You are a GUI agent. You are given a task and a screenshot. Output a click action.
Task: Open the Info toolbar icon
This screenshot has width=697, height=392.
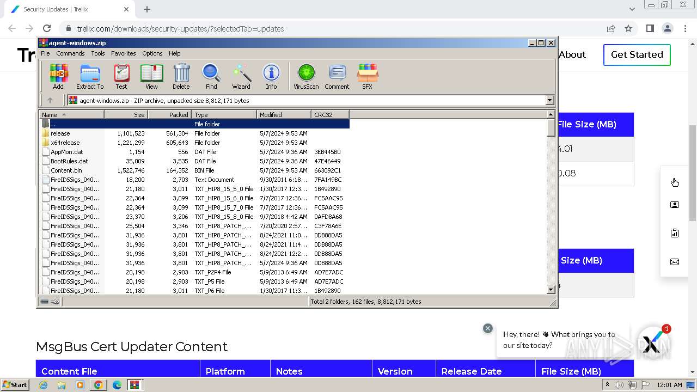point(271,76)
